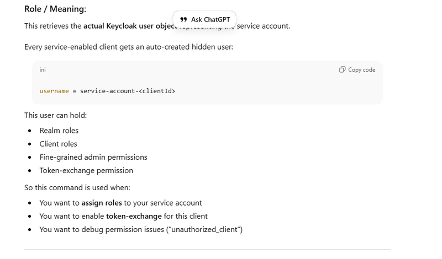Click the ini language label
The image size is (442, 259).
(x=43, y=70)
